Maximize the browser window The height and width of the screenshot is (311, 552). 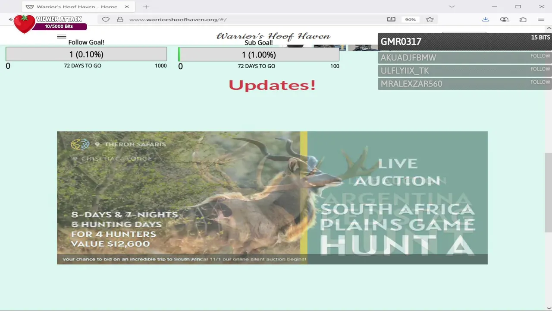click(x=518, y=6)
